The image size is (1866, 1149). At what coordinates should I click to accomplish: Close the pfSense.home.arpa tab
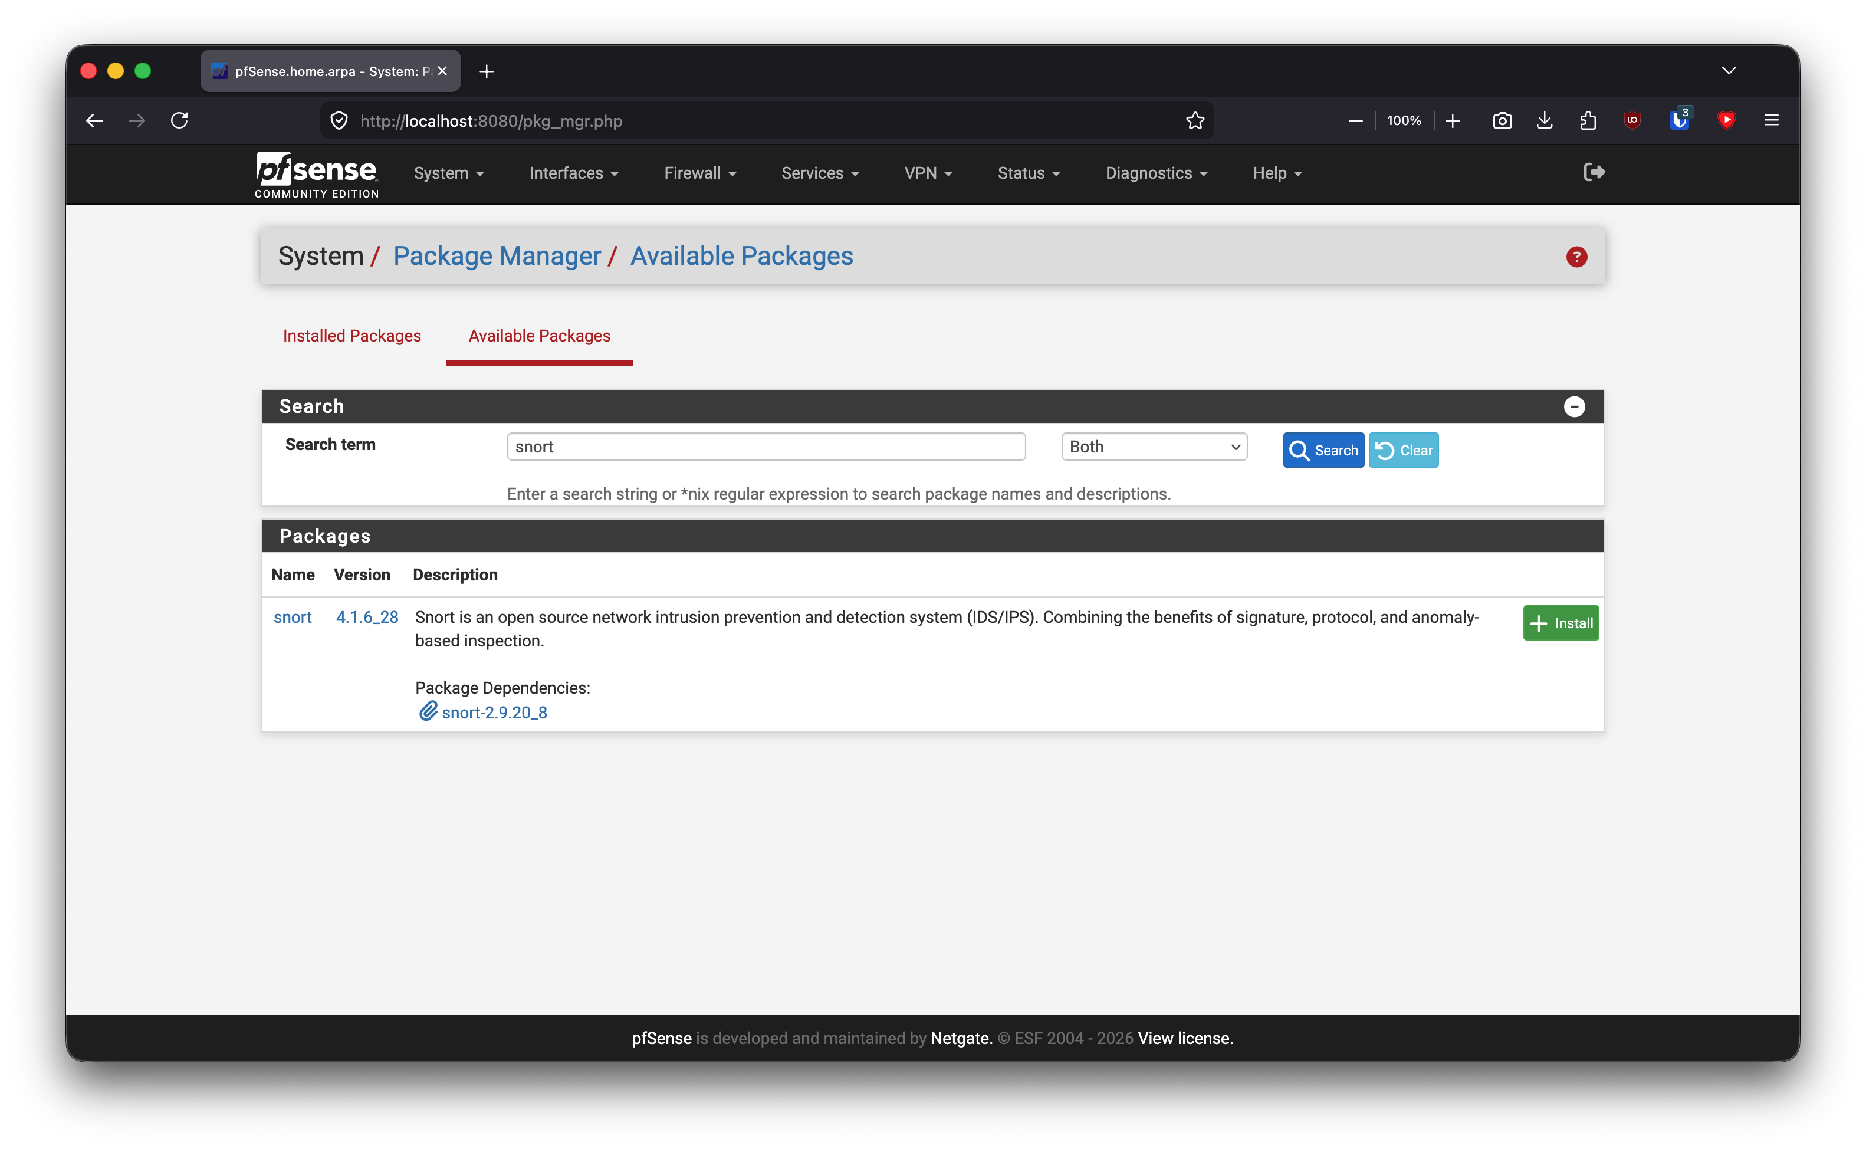pyautogui.click(x=442, y=71)
